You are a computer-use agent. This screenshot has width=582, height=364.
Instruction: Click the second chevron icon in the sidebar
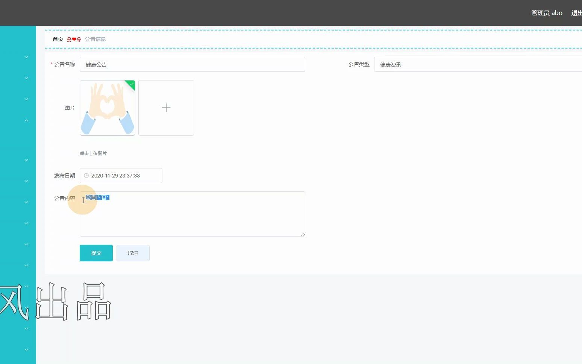26,78
